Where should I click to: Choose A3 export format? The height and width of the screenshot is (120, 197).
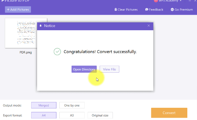tap(72, 115)
